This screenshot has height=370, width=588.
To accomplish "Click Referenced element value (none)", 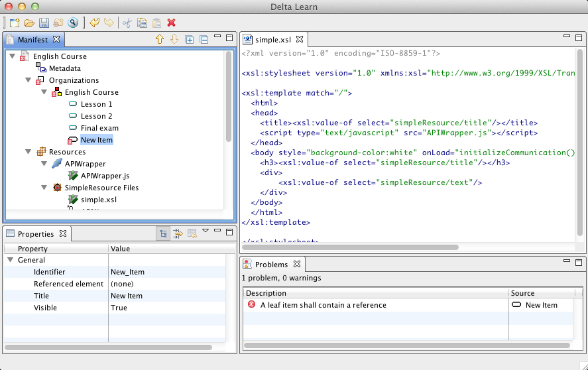I will pos(122,284).
